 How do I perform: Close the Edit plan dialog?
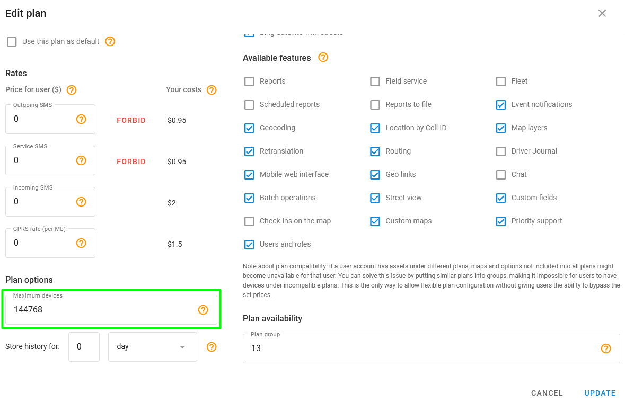[602, 13]
